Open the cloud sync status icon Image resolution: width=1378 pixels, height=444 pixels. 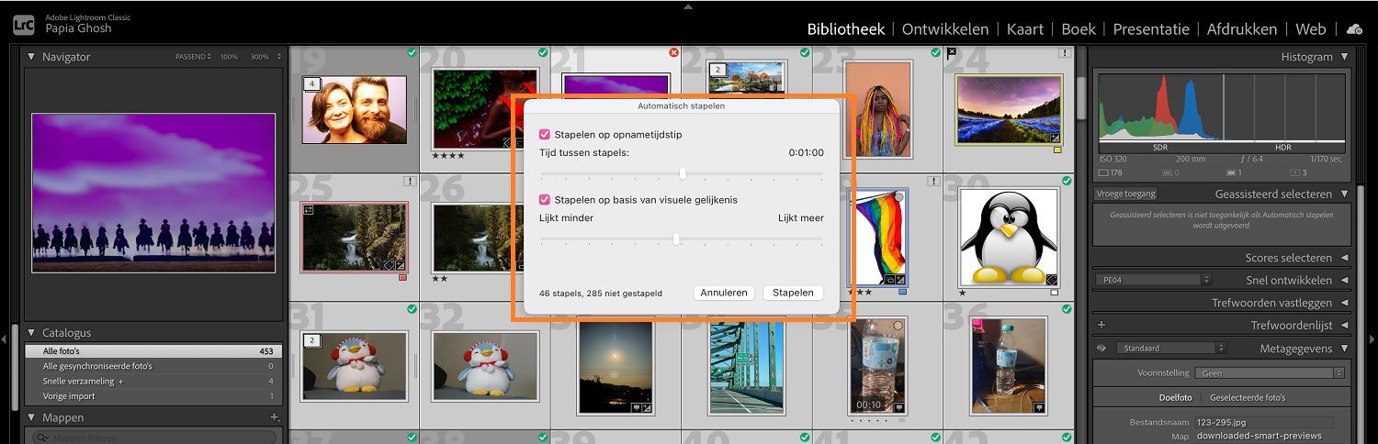[x=1354, y=29]
